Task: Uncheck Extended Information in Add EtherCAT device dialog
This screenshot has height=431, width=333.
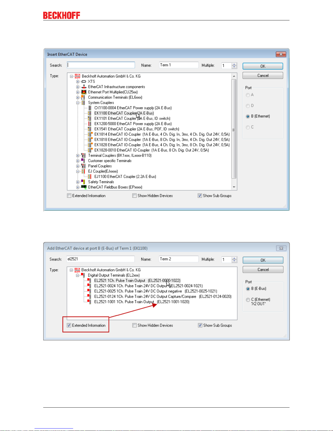Action: (x=69, y=325)
